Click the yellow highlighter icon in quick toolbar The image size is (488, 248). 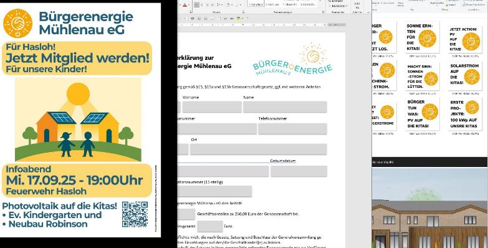[239, 18]
